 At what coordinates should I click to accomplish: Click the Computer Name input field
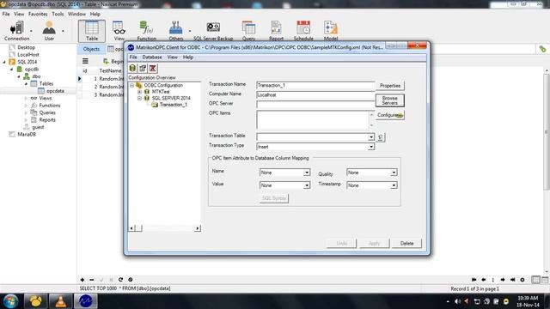(x=315, y=95)
